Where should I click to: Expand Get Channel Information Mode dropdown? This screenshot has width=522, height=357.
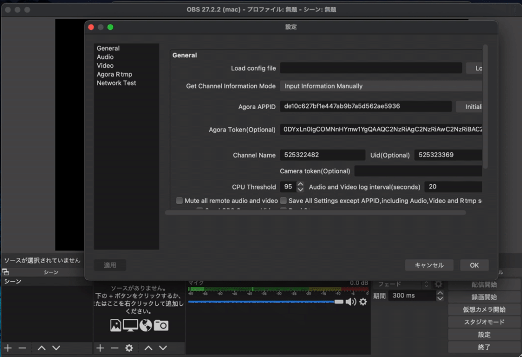click(x=381, y=86)
